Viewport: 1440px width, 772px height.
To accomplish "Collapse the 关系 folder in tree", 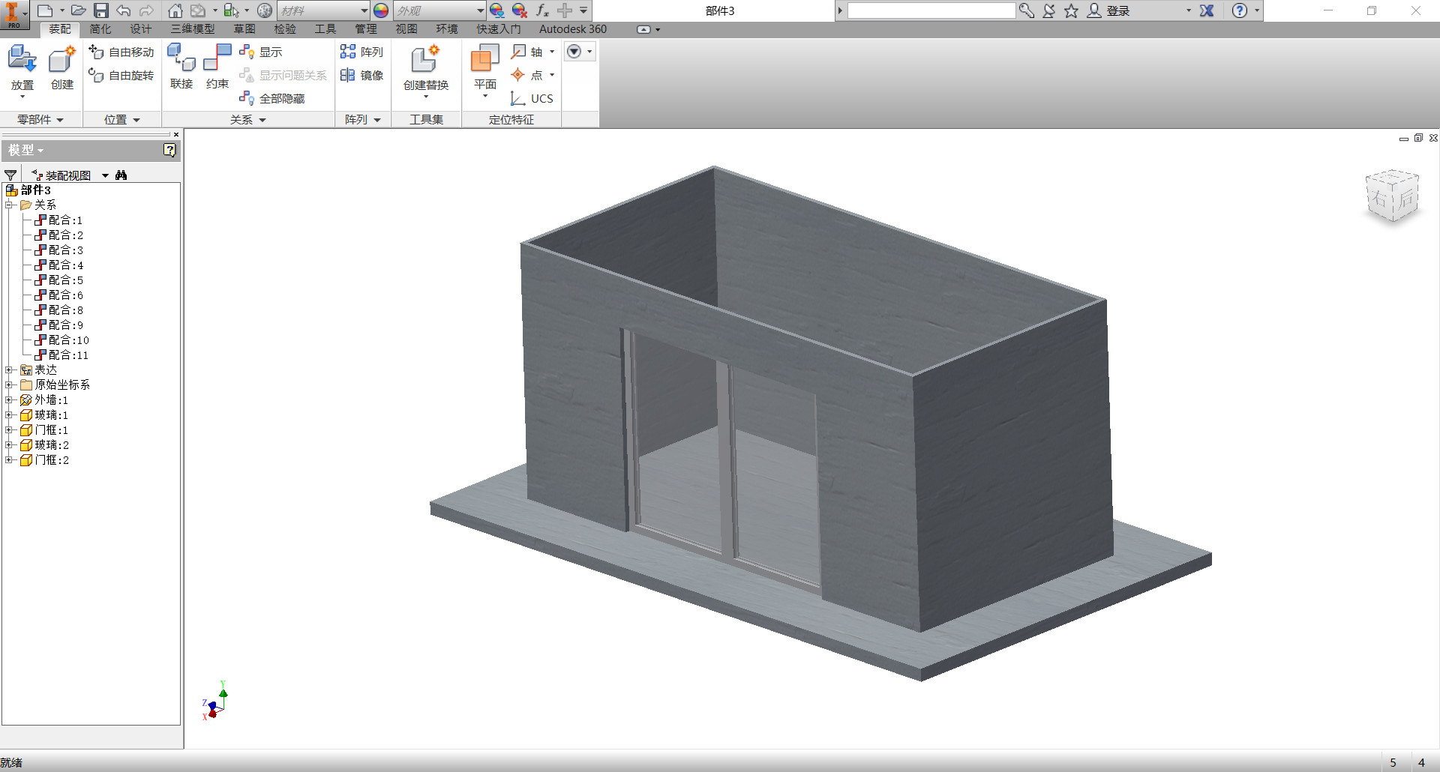I will point(9,205).
